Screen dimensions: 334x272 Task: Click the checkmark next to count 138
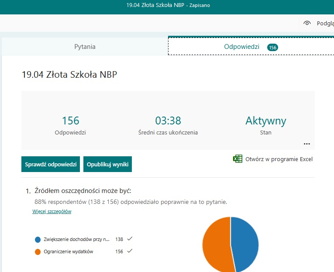pyautogui.click(x=130, y=239)
